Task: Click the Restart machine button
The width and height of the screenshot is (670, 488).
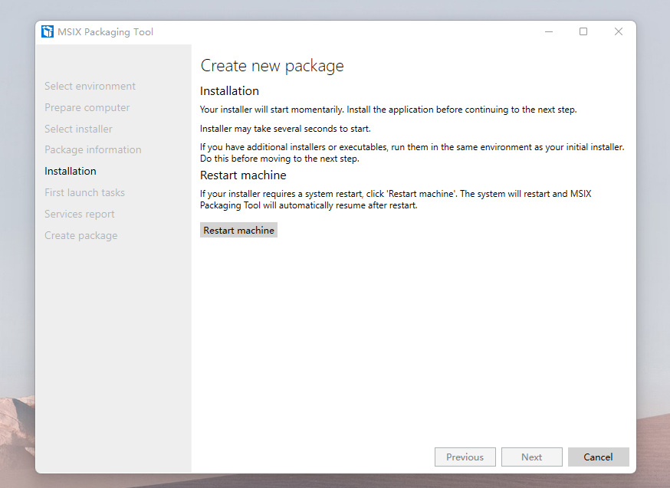Action: [x=239, y=230]
